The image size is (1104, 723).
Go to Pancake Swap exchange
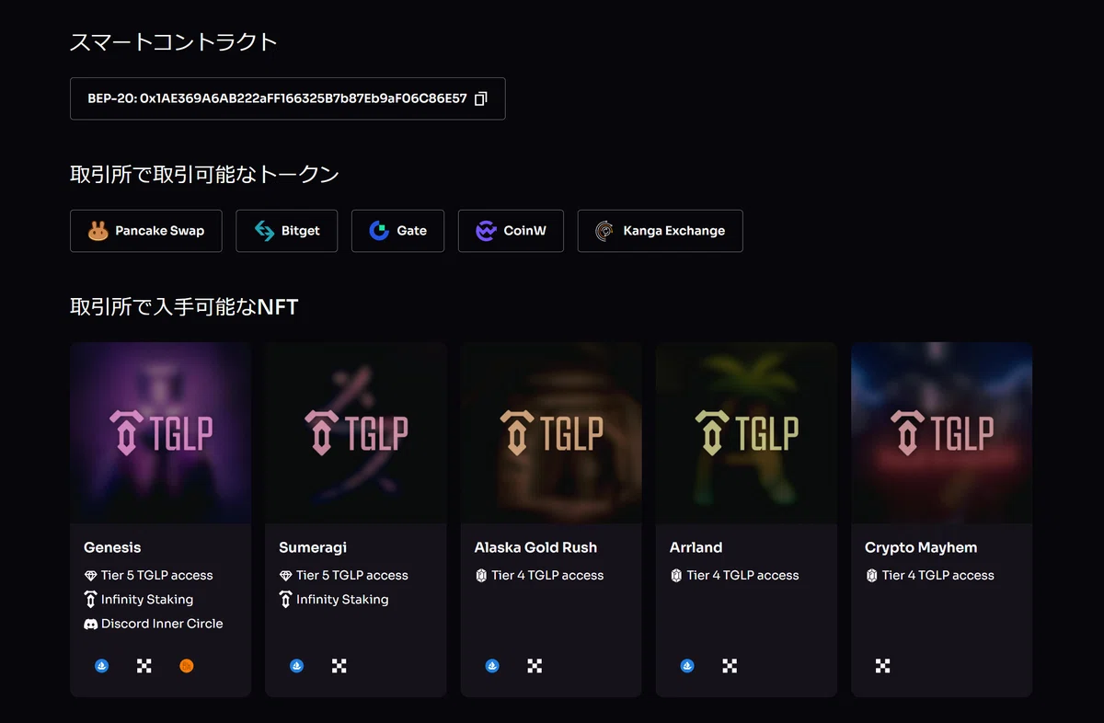pyautogui.click(x=146, y=231)
